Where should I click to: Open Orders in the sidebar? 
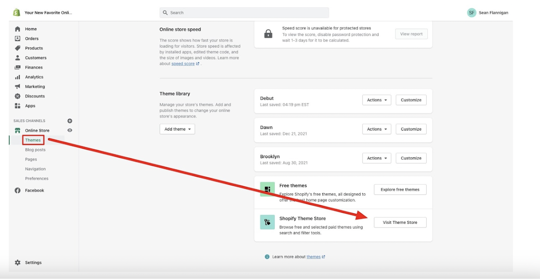tap(32, 39)
